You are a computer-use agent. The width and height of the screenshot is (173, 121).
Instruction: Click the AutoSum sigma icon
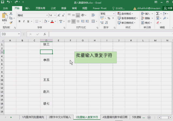(x=158, y=13)
